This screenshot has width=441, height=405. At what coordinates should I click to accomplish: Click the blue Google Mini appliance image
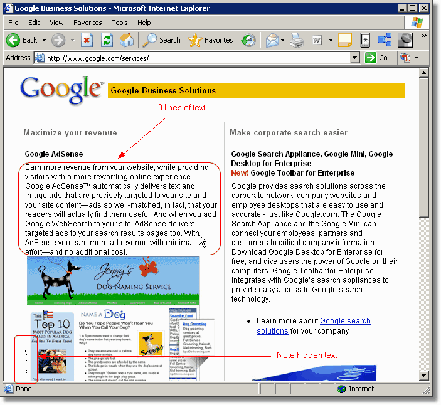point(314,372)
